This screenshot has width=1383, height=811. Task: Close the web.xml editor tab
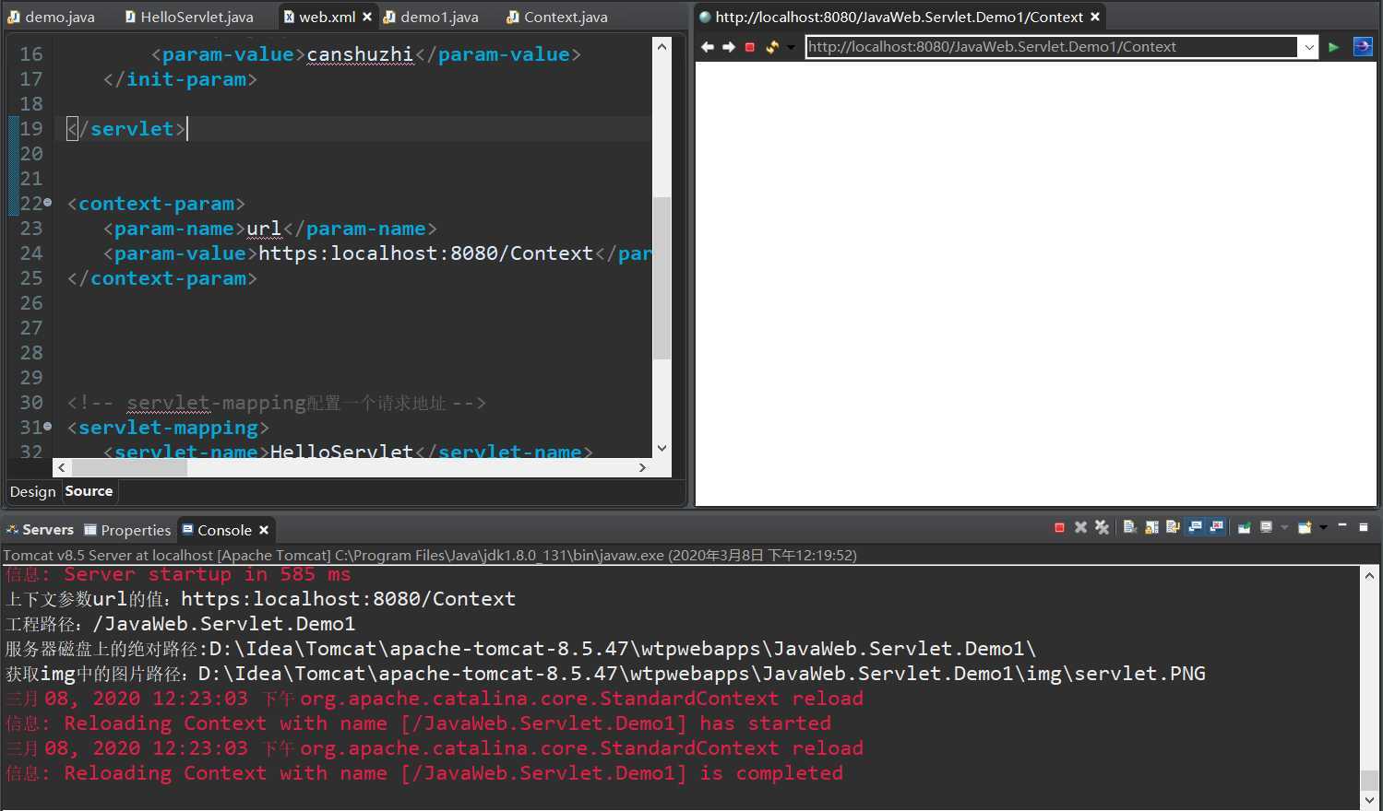(x=367, y=17)
